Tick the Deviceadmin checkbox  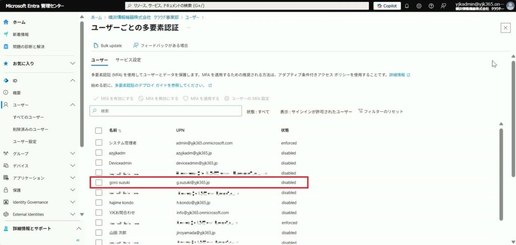tap(99, 163)
